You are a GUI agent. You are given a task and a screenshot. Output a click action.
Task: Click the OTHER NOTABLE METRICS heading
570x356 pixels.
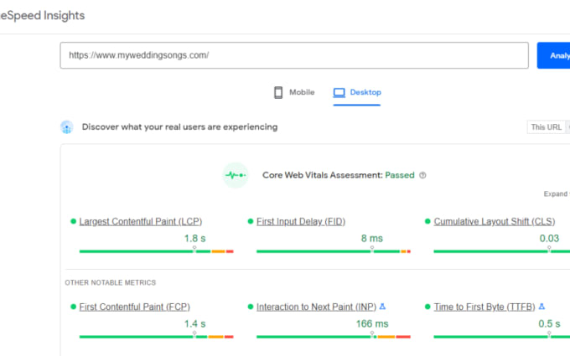tap(110, 282)
